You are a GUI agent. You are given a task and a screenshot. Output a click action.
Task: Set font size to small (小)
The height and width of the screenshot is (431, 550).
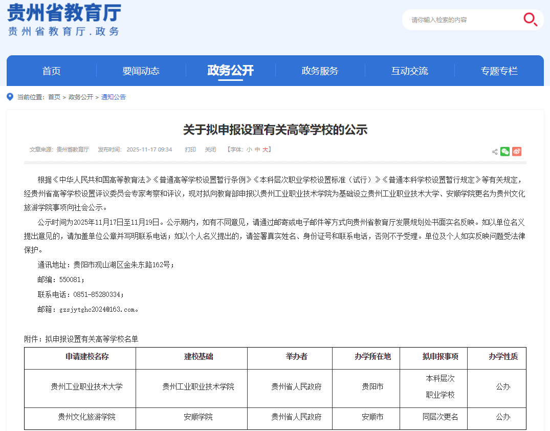(249, 149)
